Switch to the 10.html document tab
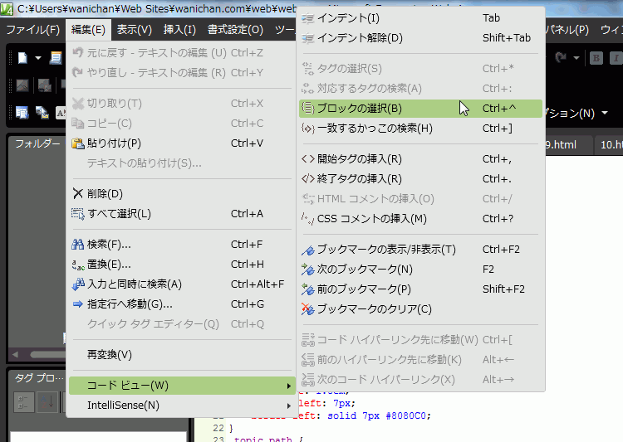This screenshot has height=442, width=623. 610,145
